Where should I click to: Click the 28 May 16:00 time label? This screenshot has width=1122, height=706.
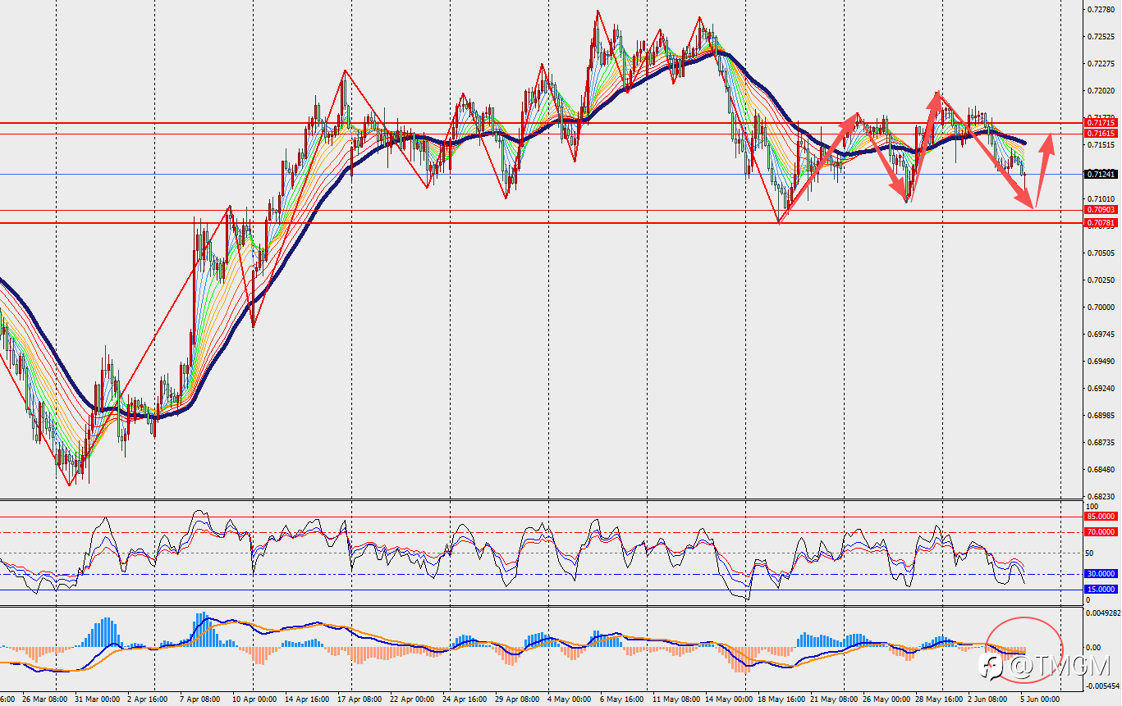click(939, 699)
